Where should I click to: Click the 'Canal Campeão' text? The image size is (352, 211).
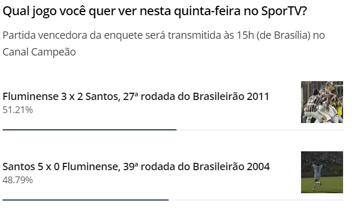tap(39, 52)
